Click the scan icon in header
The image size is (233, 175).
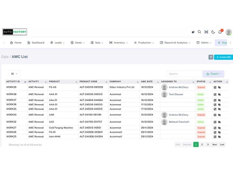click(x=206, y=32)
